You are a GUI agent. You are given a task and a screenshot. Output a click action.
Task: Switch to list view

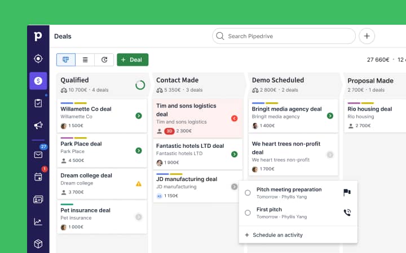pos(85,60)
